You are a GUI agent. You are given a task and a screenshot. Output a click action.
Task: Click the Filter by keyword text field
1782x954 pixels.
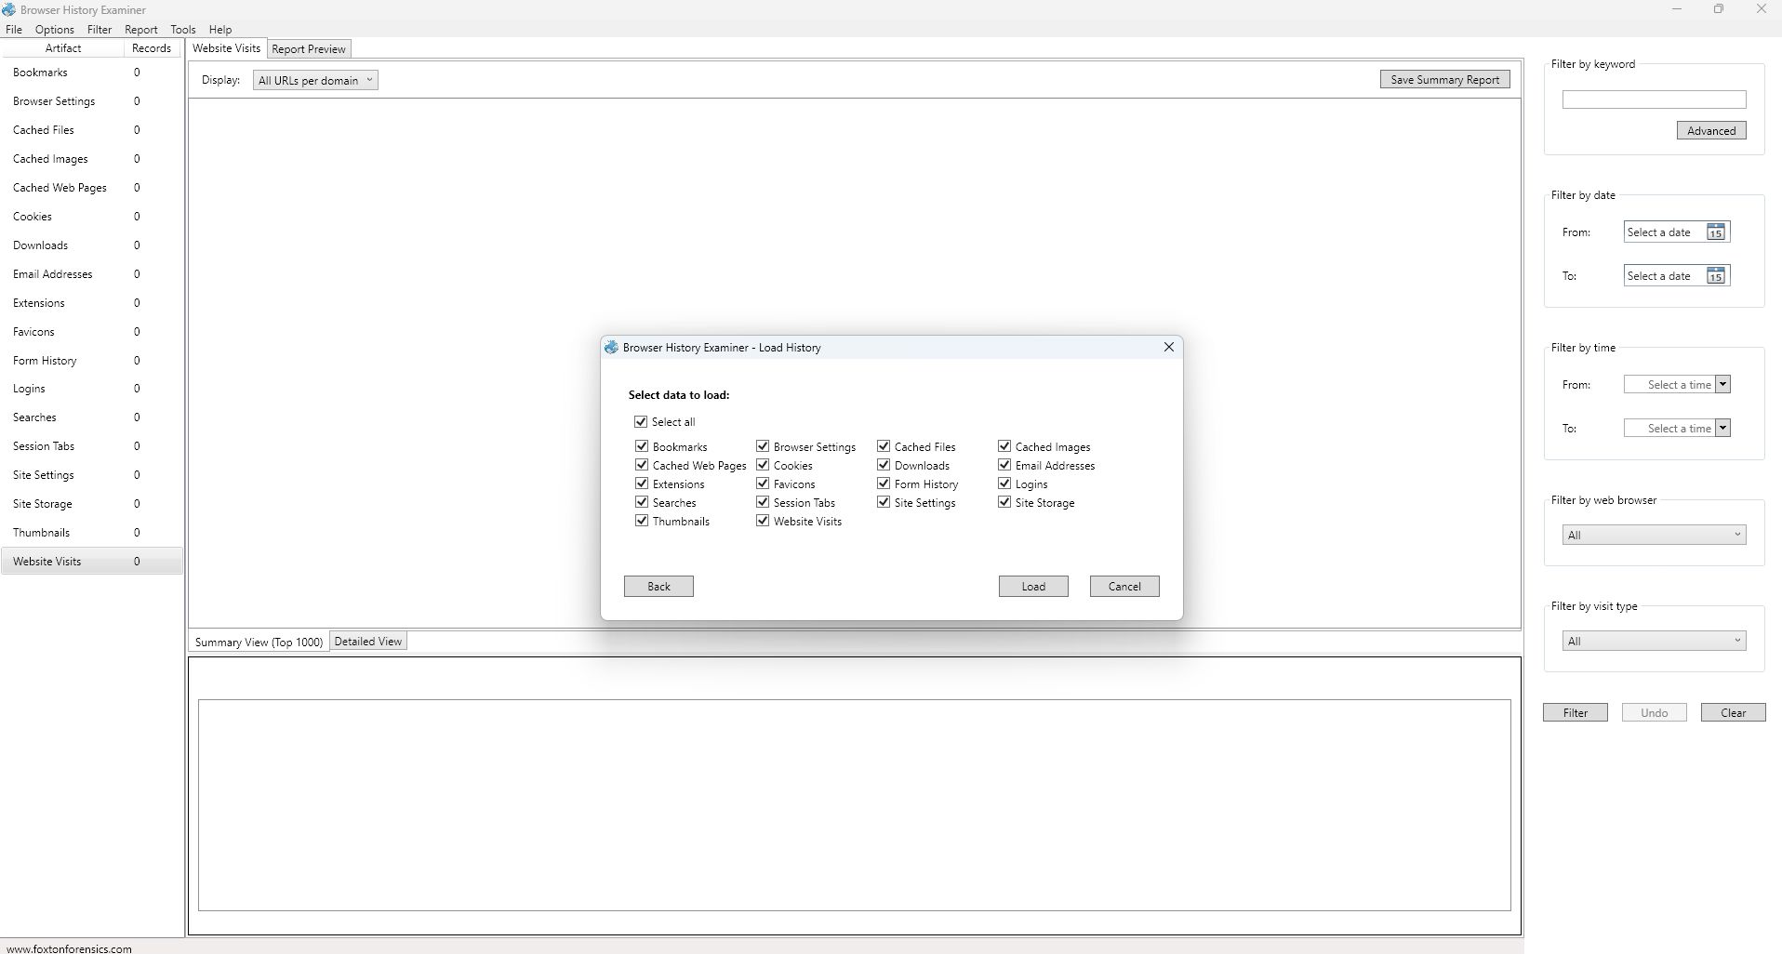click(1653, 99)
